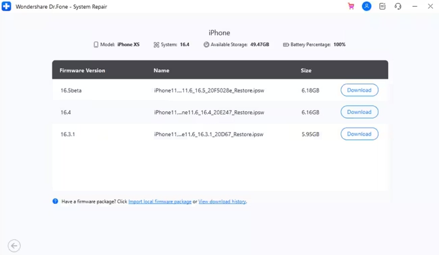Open View download history link
Image resolution: width=439 pixels, height=255 pixels.
click(222, 202)
